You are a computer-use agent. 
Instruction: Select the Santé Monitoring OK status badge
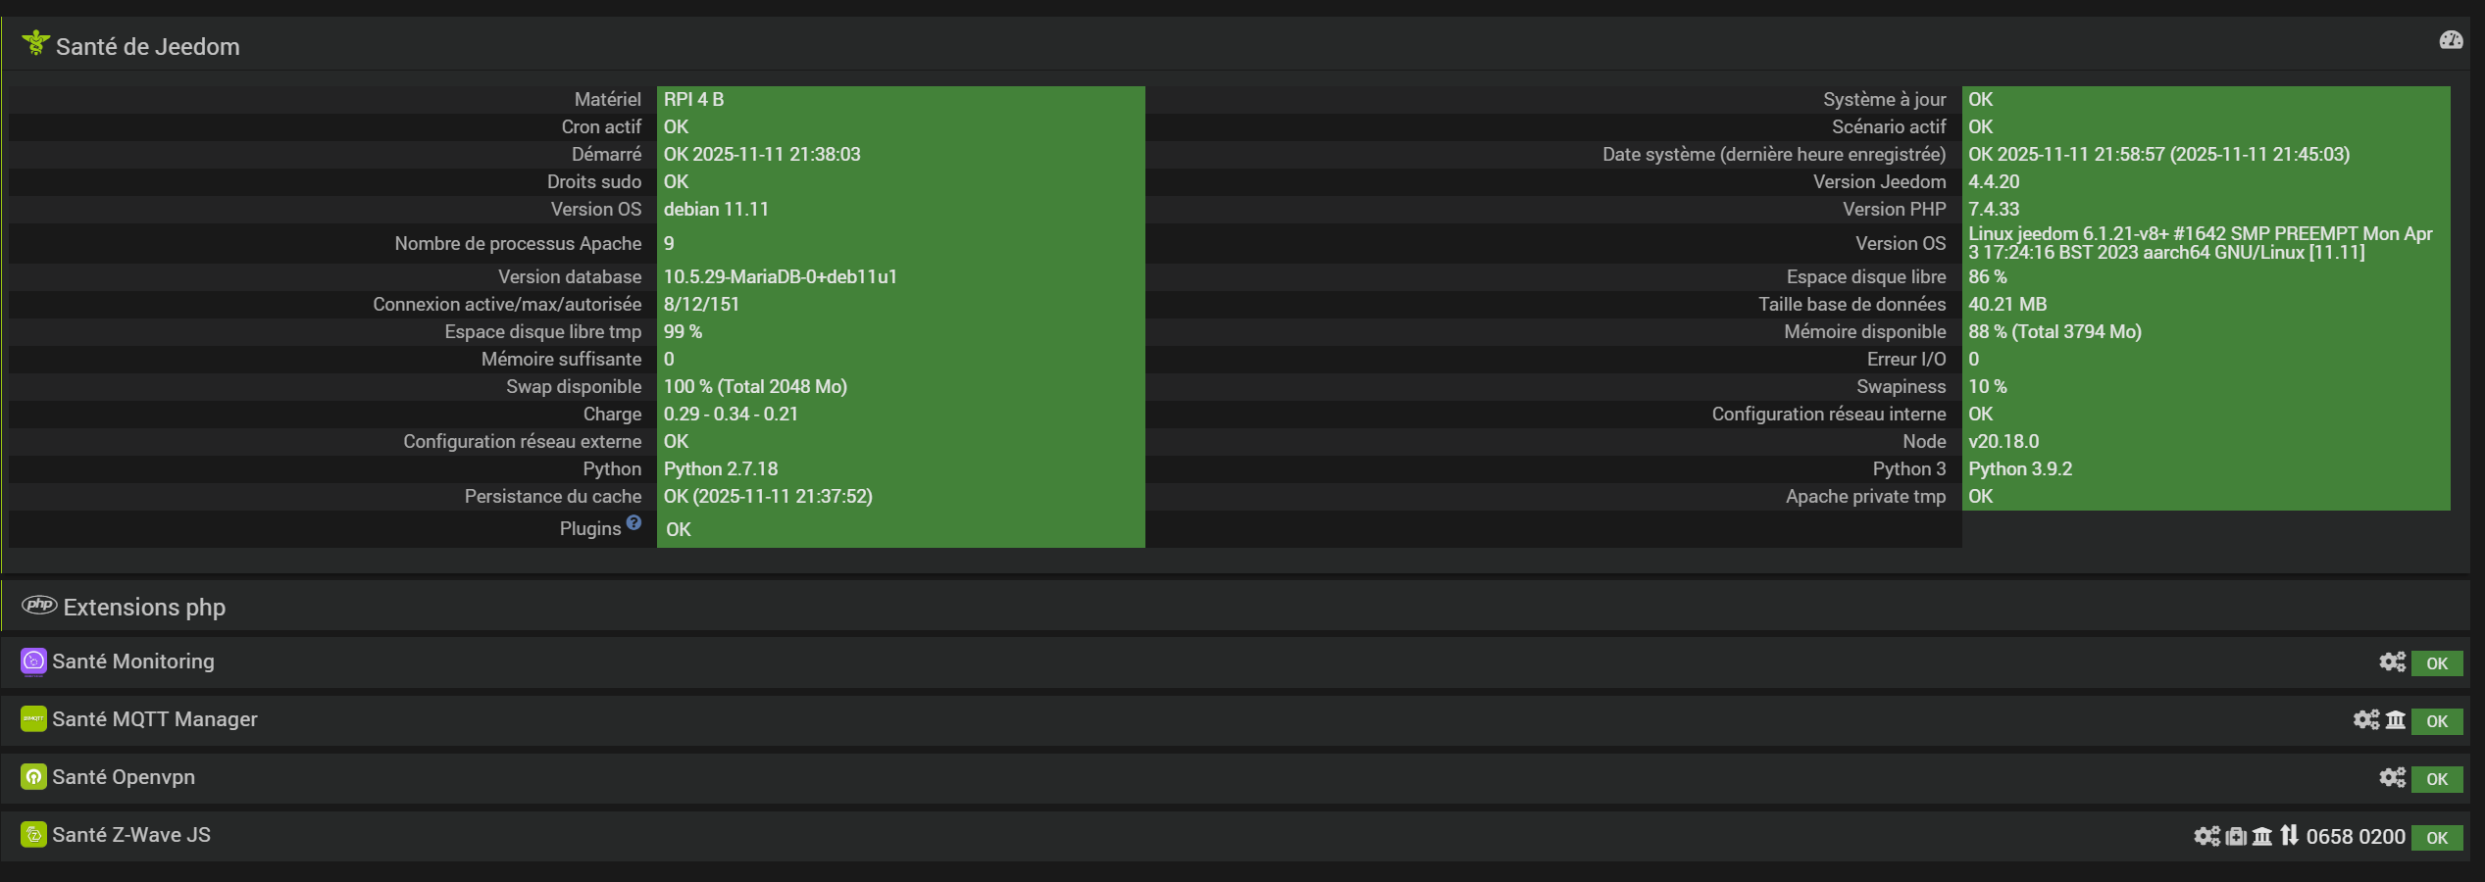(2437, 663)
